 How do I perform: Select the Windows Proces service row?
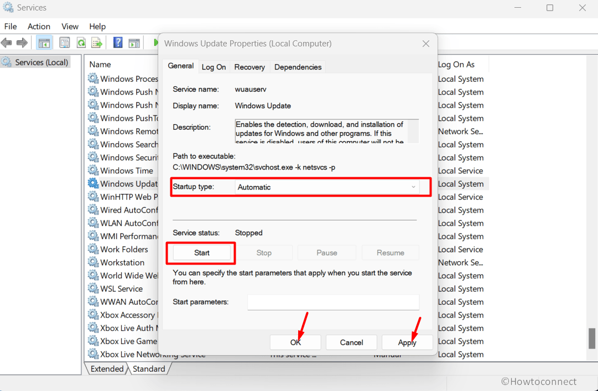click(129, 79)
